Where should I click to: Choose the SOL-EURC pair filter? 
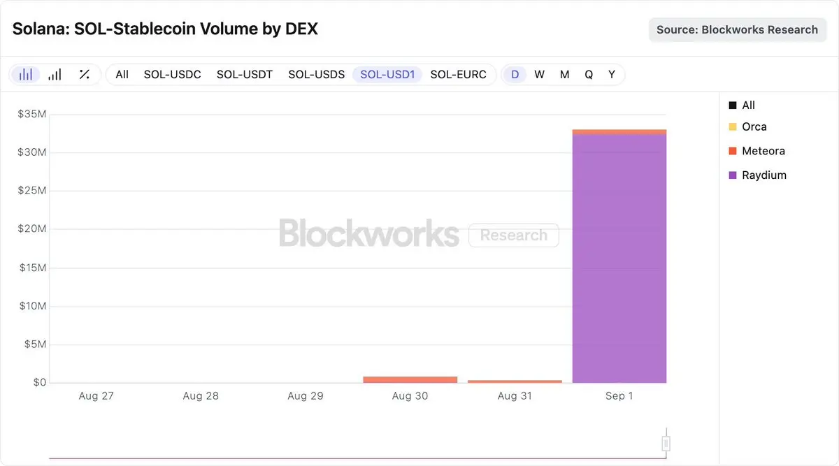[x=459, y=74]
